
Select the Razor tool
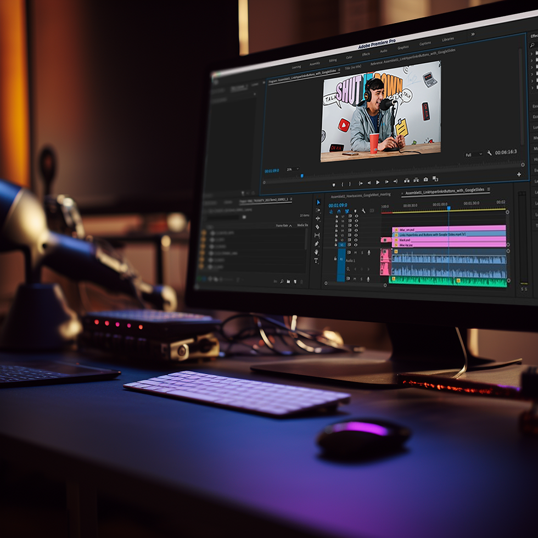pos(317,227)
